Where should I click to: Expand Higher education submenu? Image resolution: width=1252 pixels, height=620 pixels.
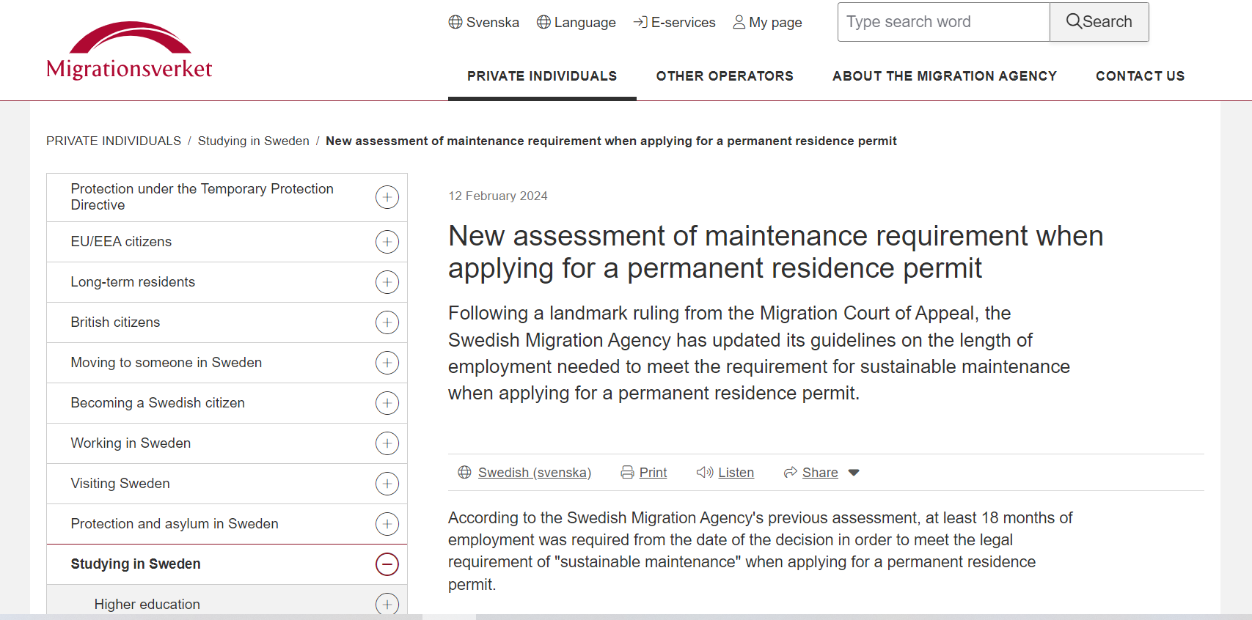(387, 605)
